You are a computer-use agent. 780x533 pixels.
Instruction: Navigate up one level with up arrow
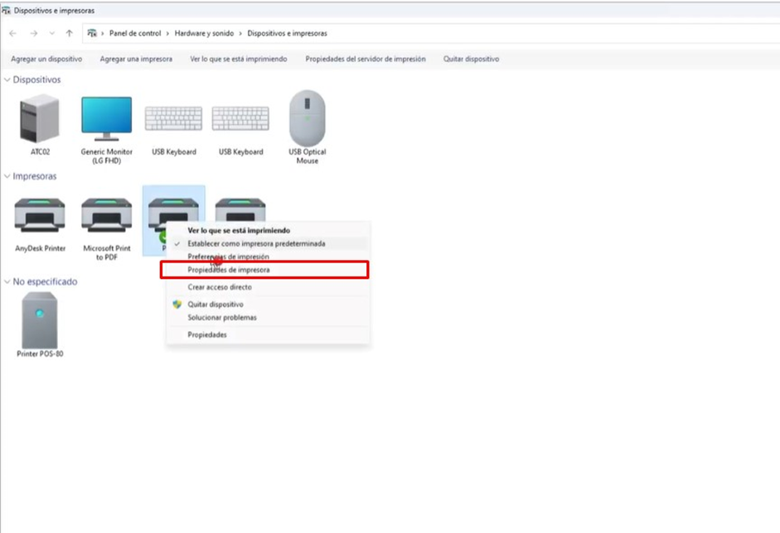click(x=69, y=33)
